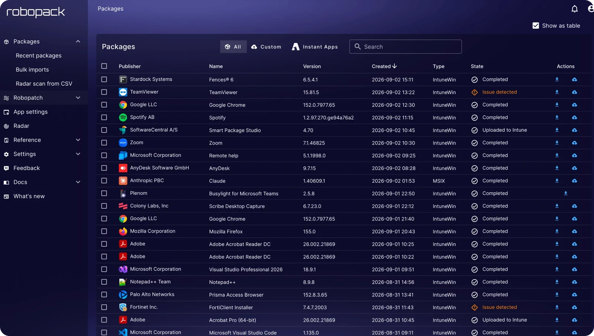Upload FortiClient Installer to cloud
This screenshot has width=594, height=336.
coord(574,307)
